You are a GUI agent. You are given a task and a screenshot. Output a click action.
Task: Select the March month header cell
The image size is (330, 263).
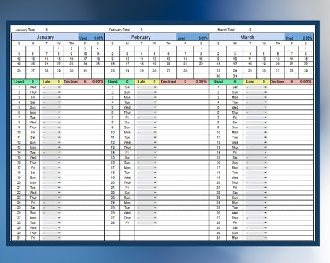[x=247, y=37]
